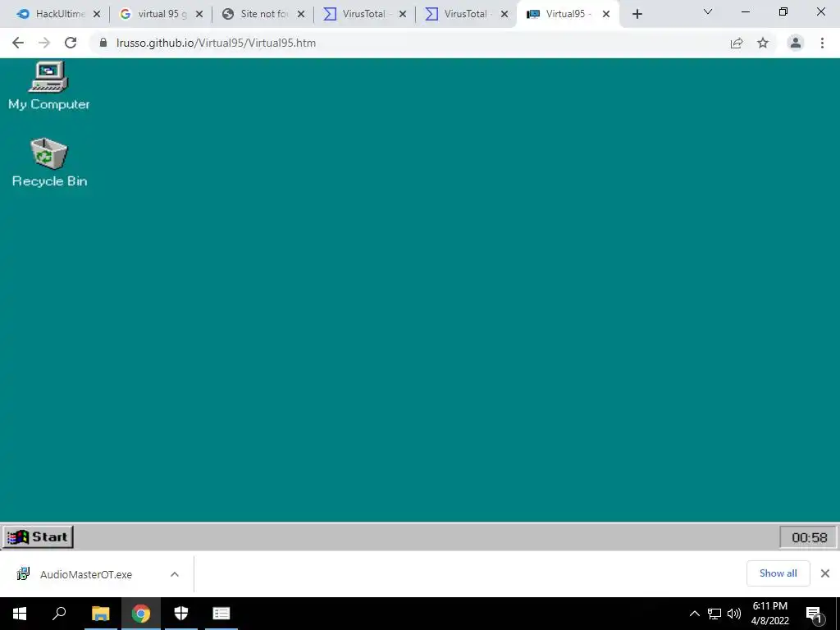Open Windows taskbar search
Image resolution: width=840 pixels, height=630 pixels.
click(x=59, y=614)
